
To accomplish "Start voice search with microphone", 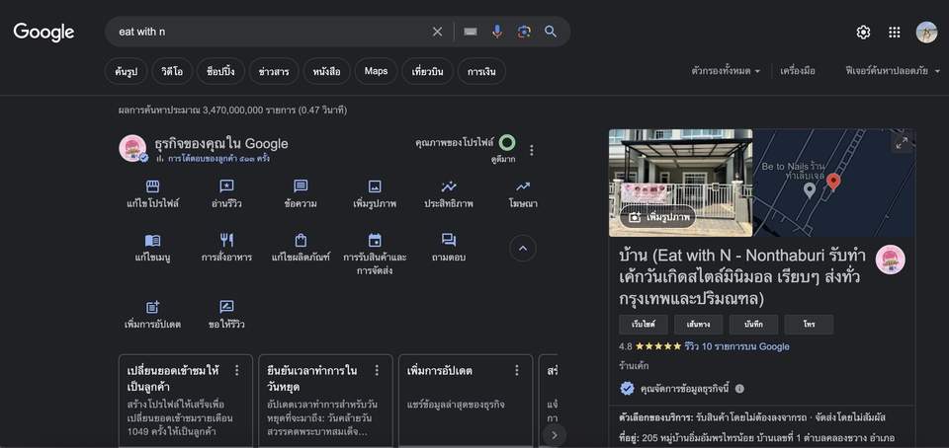I will point(497,32).
